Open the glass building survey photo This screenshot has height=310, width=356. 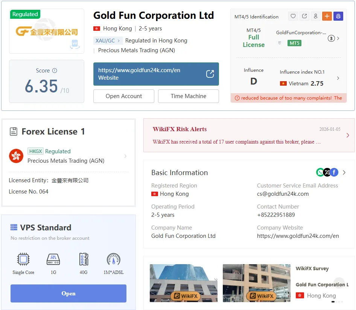183,283
